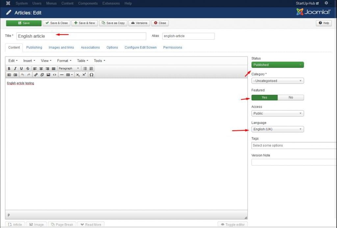
Task: Switch to the Publishing tab
Action: pos(34,48)
